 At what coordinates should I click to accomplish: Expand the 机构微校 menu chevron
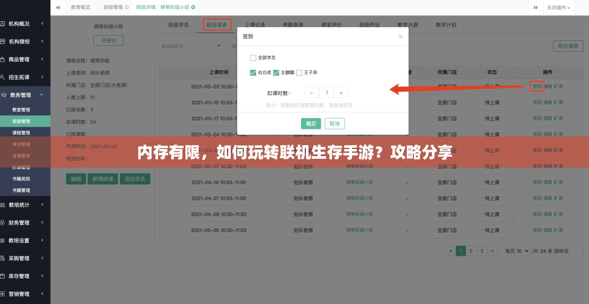tap(42, 41)
